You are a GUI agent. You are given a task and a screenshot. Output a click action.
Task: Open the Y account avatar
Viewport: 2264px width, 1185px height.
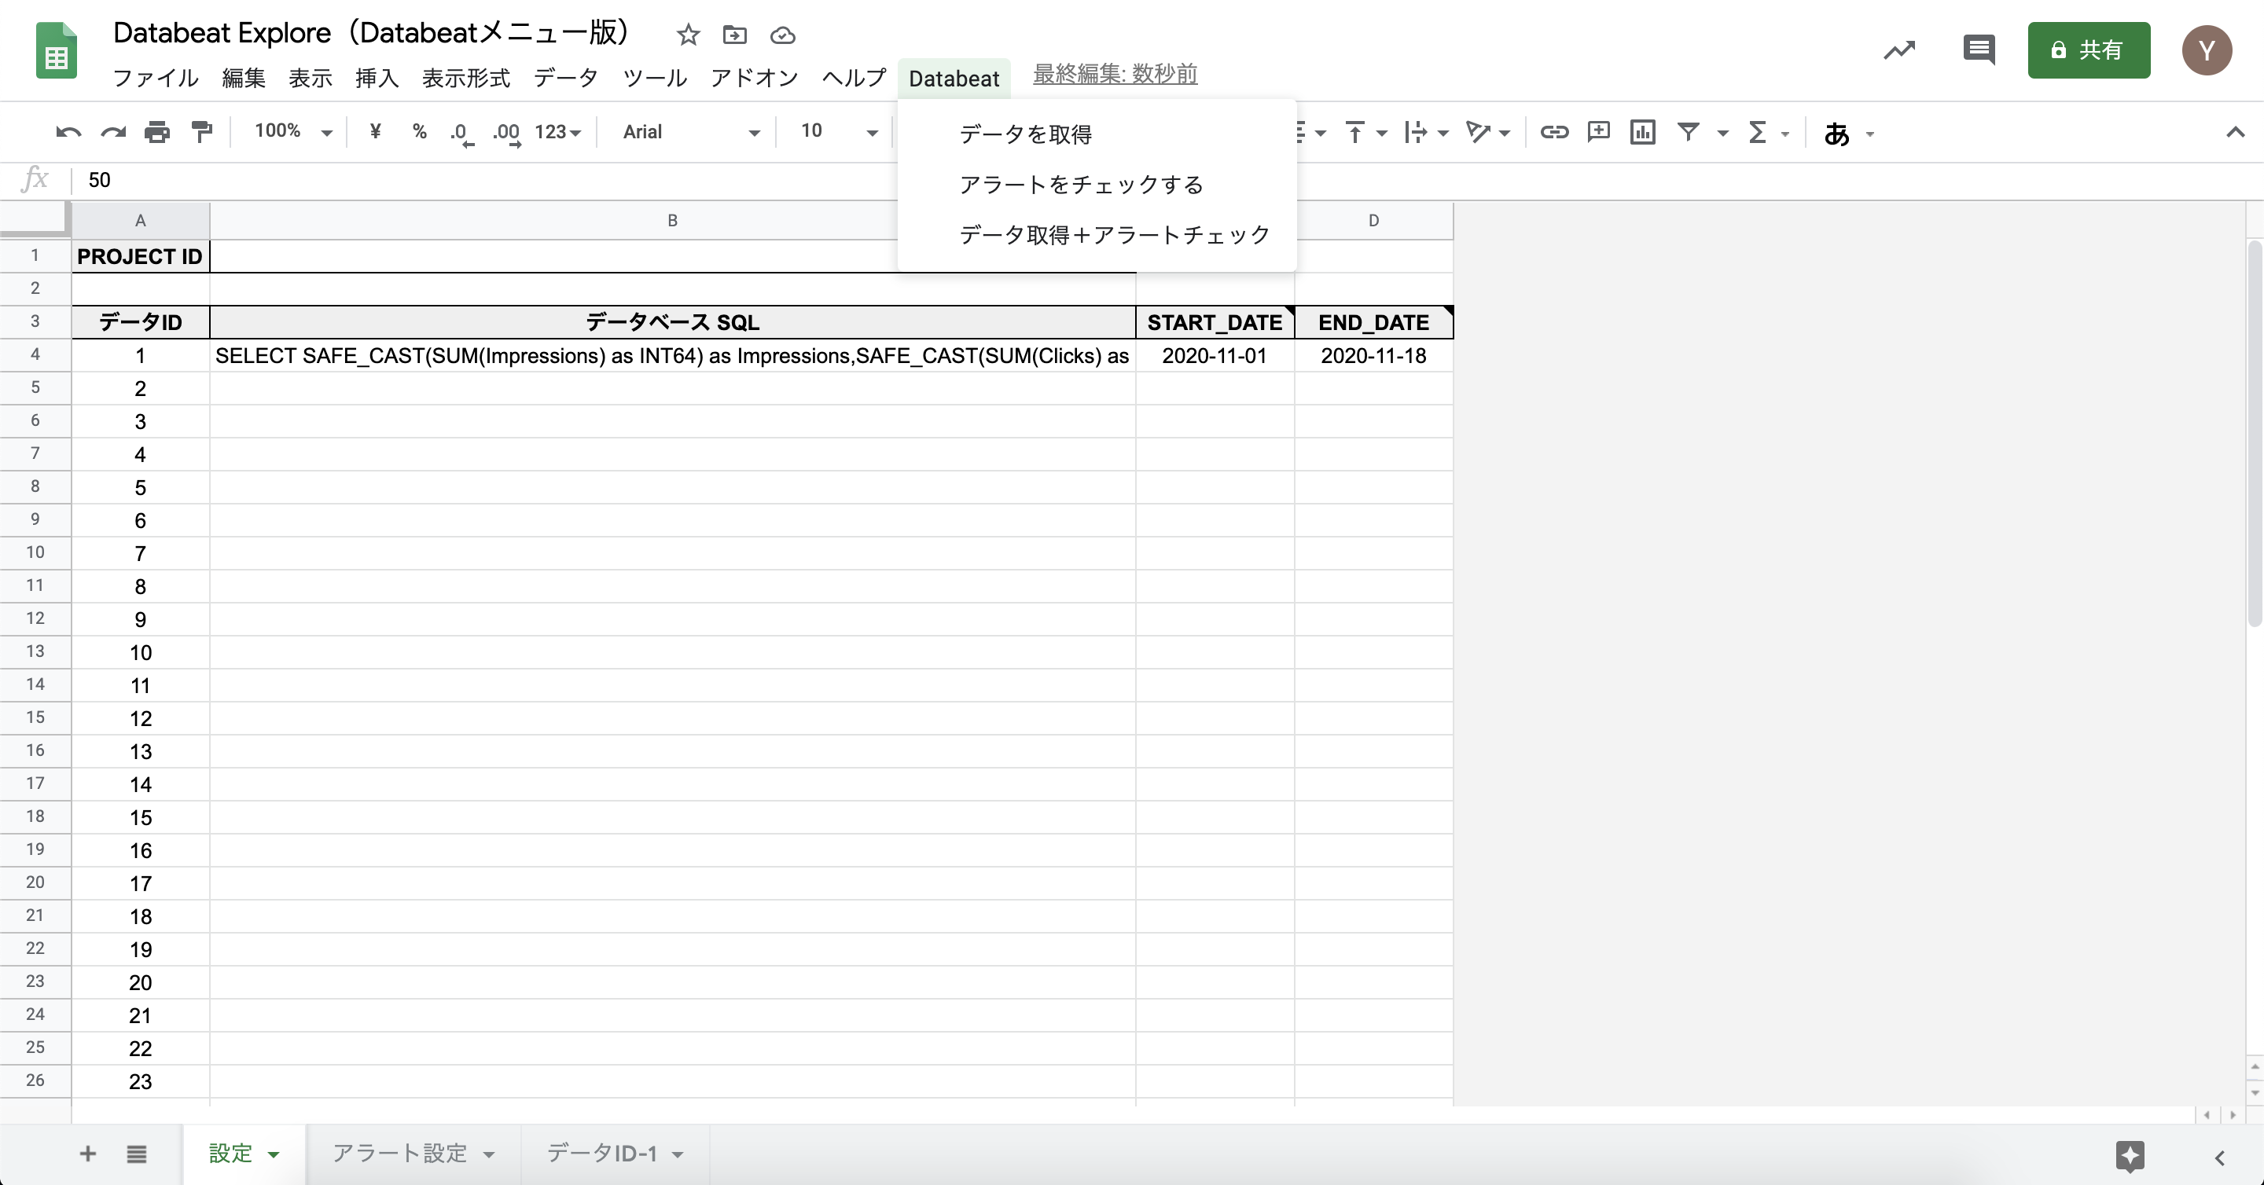point(2207,50)
